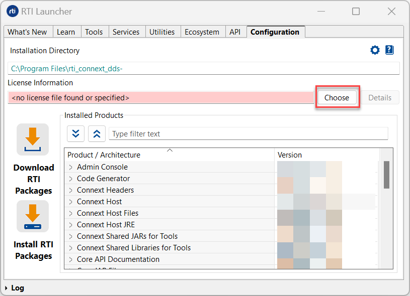
Task: Open settings via the gear icon
Action: pyautogui.click(x=375, y=50)
